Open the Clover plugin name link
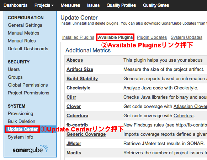Image resolution: width=207 pixels, height=160 pixels. pyautogui.click(x=74, y=107)
